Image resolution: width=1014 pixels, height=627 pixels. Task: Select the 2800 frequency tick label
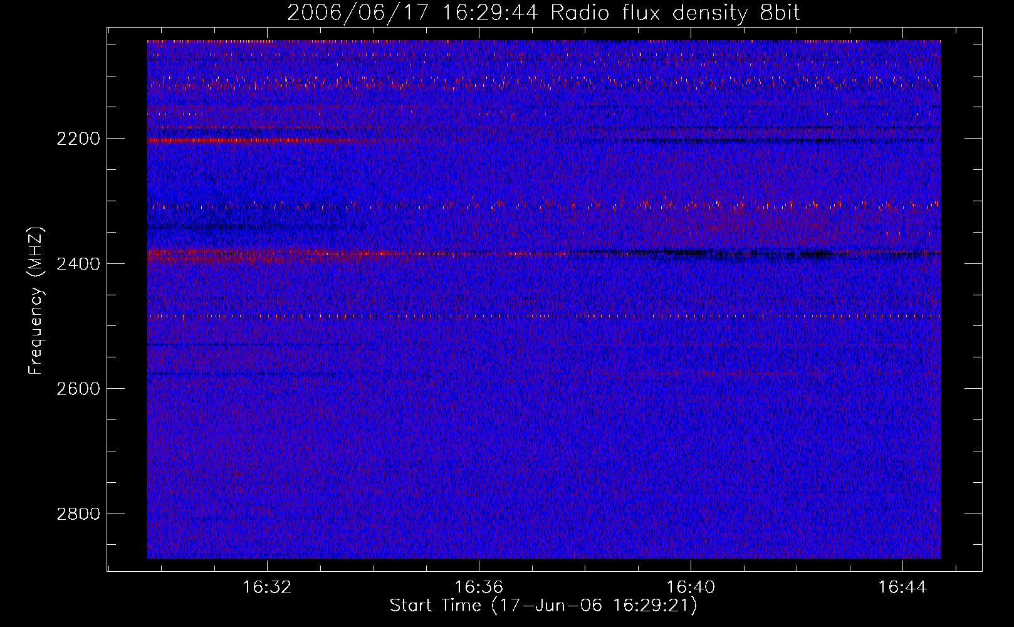coord(78,514)
